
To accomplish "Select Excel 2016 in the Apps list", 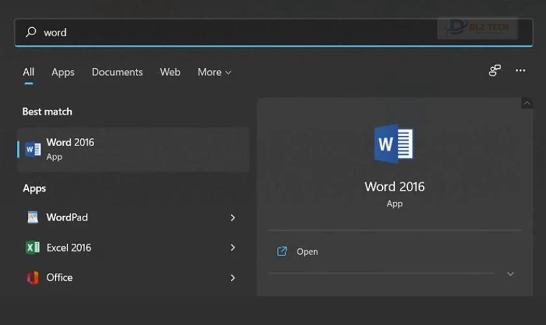I will tap(133, 248).
